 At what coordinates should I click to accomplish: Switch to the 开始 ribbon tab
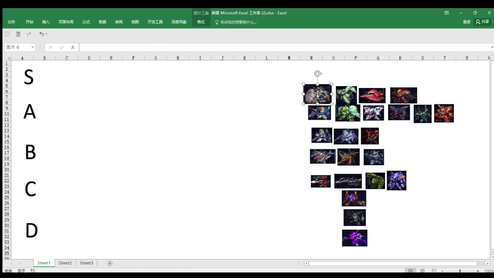click(x=29, y=22)
